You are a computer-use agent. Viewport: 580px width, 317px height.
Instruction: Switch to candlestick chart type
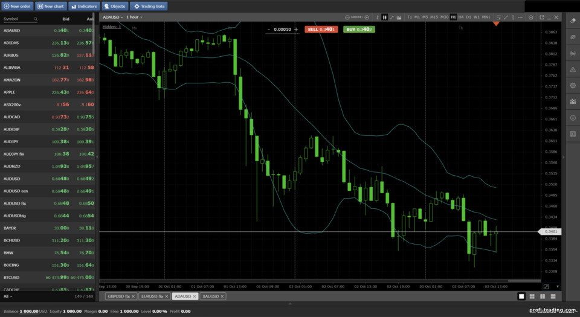coord(385,18)
